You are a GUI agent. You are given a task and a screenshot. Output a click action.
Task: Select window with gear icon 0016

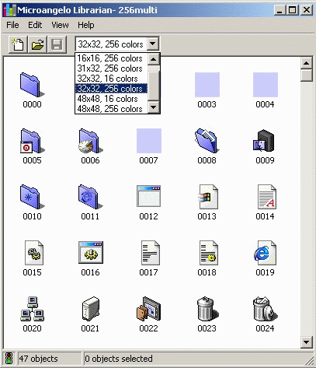tap(91, 252)
